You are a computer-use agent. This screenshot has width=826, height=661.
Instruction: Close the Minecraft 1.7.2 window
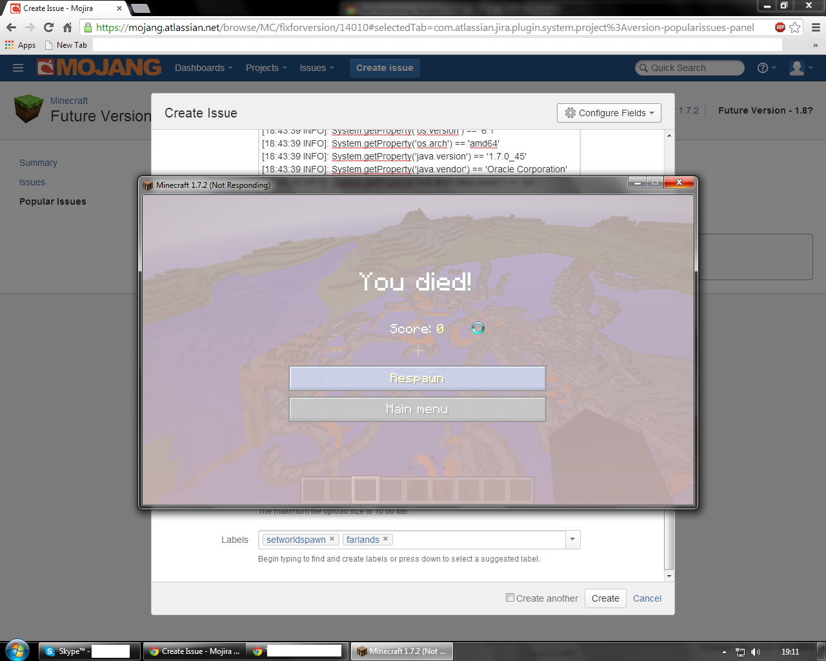tap(679, 183)
